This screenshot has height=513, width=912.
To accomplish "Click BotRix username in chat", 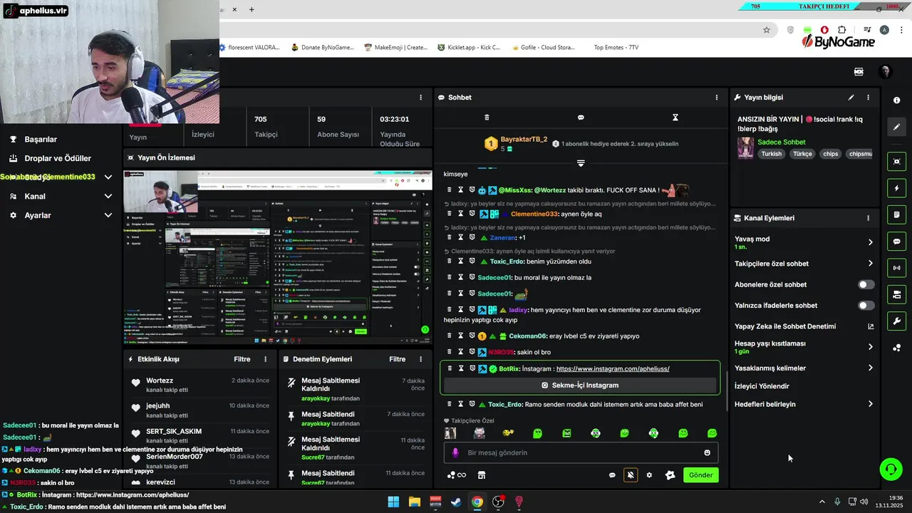I will click(x=509, y=369).
